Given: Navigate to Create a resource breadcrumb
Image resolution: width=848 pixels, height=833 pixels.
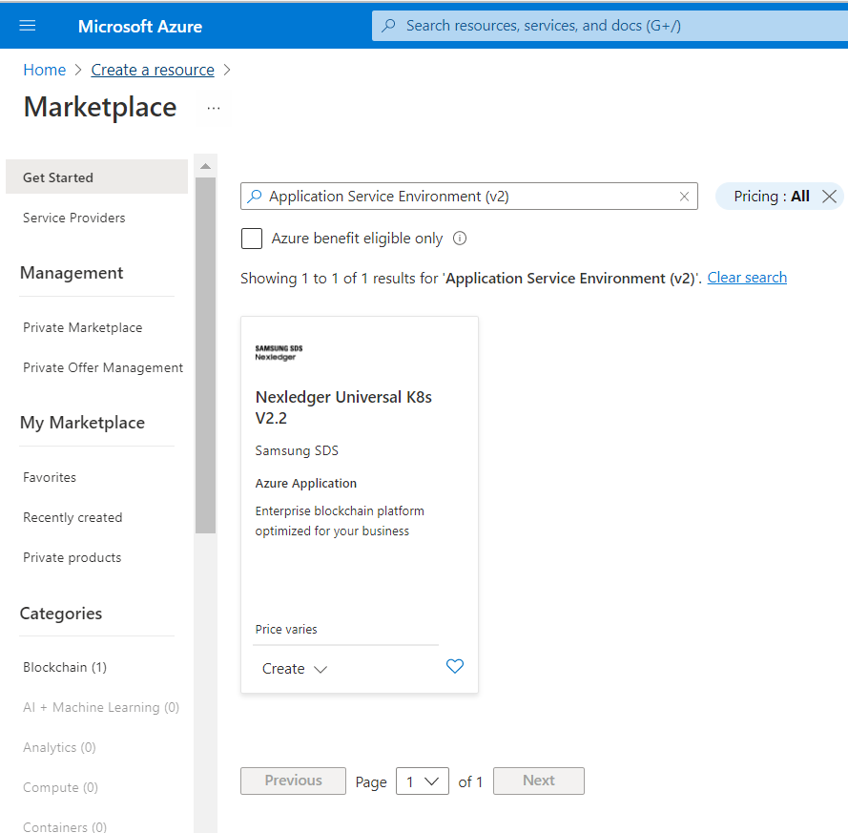Looking at the screenshot, I should (153, 69).
